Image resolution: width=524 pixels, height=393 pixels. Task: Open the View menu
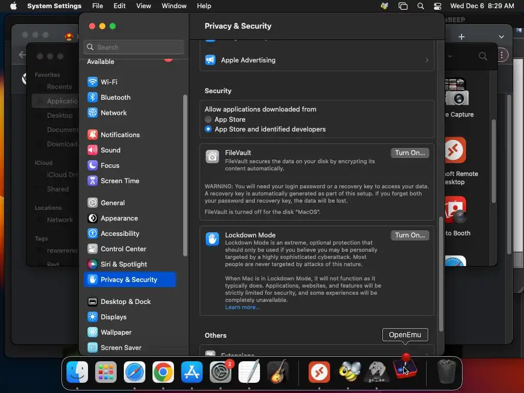143,6
